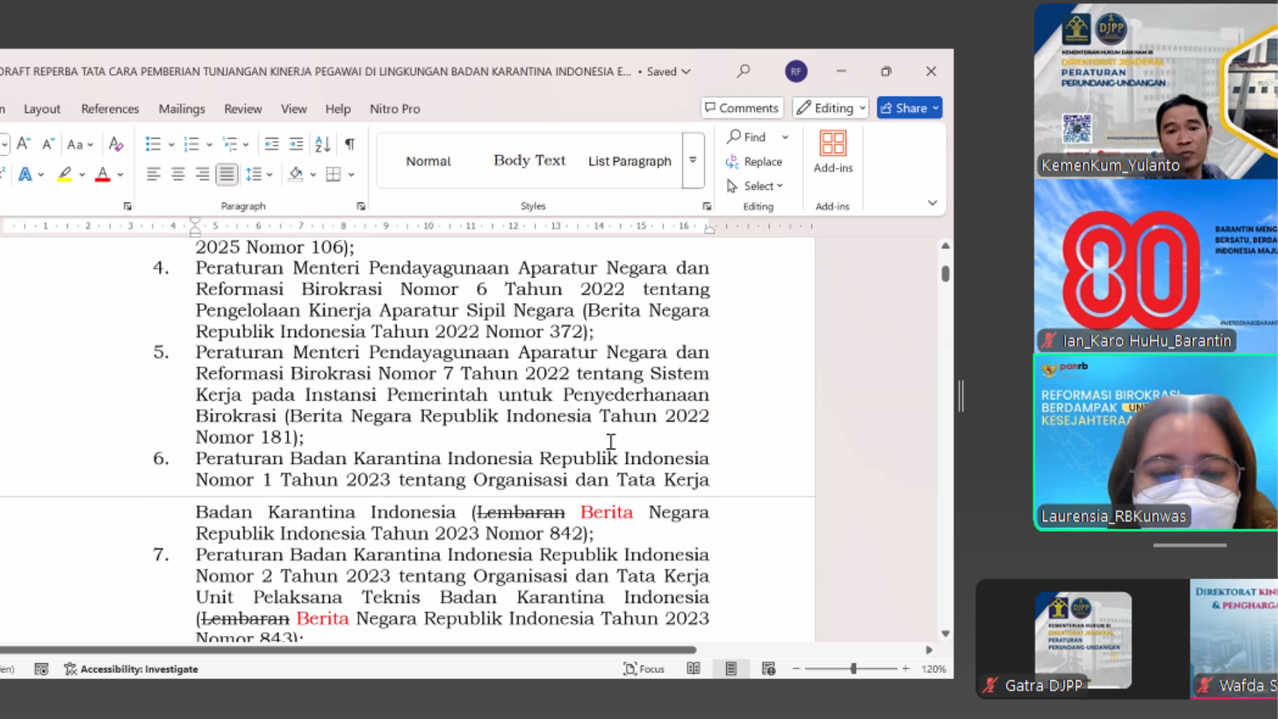Open Paragraph settings dialog launcher

pyautogui.click(x=361, y=206)
